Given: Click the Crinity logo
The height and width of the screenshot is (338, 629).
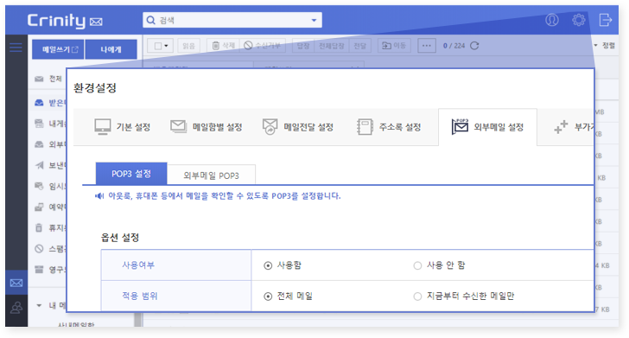Looking at the screenshot, I should pyautogui.click(x=65, y=21).
